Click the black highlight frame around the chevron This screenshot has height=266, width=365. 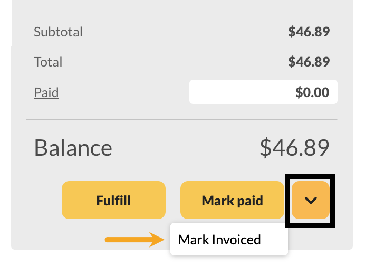coord(287,200)
